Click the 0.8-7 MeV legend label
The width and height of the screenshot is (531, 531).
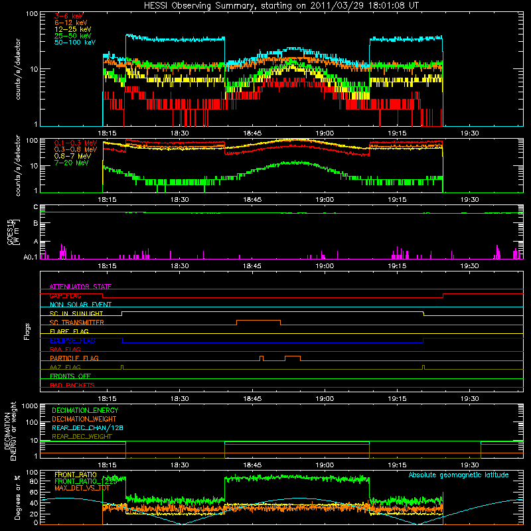point(72,156)
